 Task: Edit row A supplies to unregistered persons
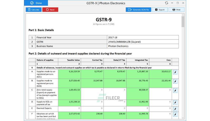tap(175, 72)
